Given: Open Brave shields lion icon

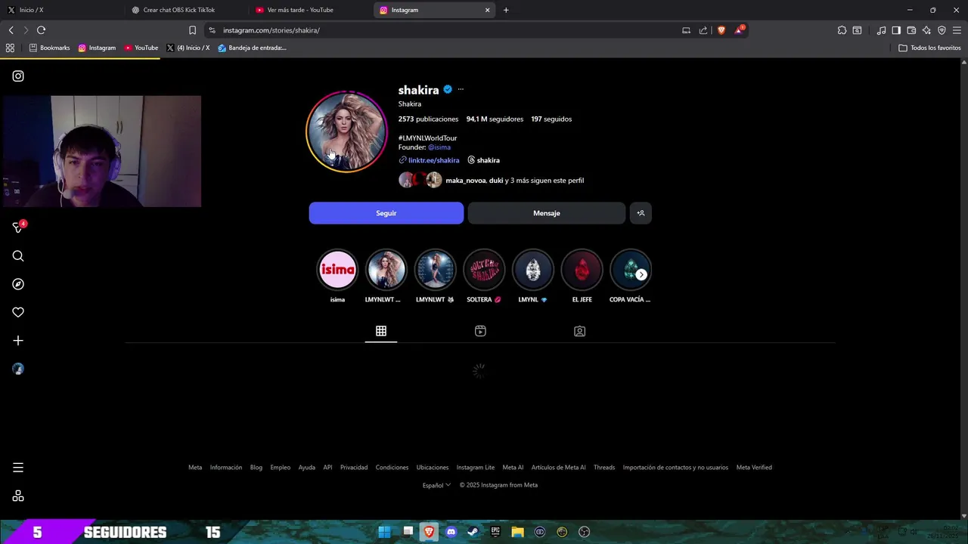Looking at the screenshot, I should click(721, 30).
